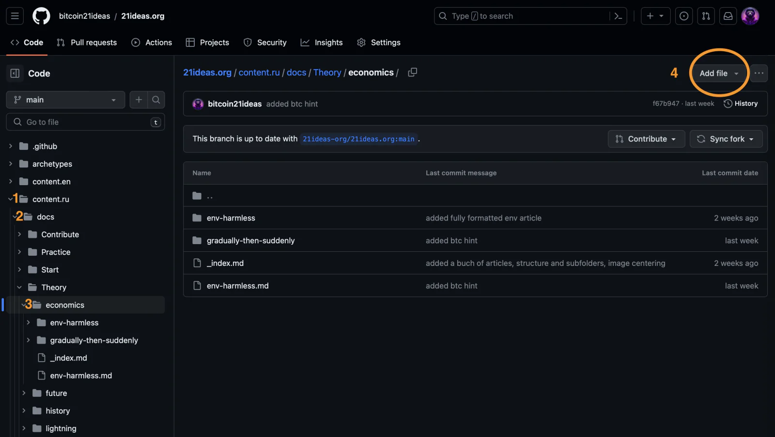Image resolution: width=775 pixels, height=437 pixels.
Task: Switch to the Pull requests tab
Action: (x=87, y=43)
